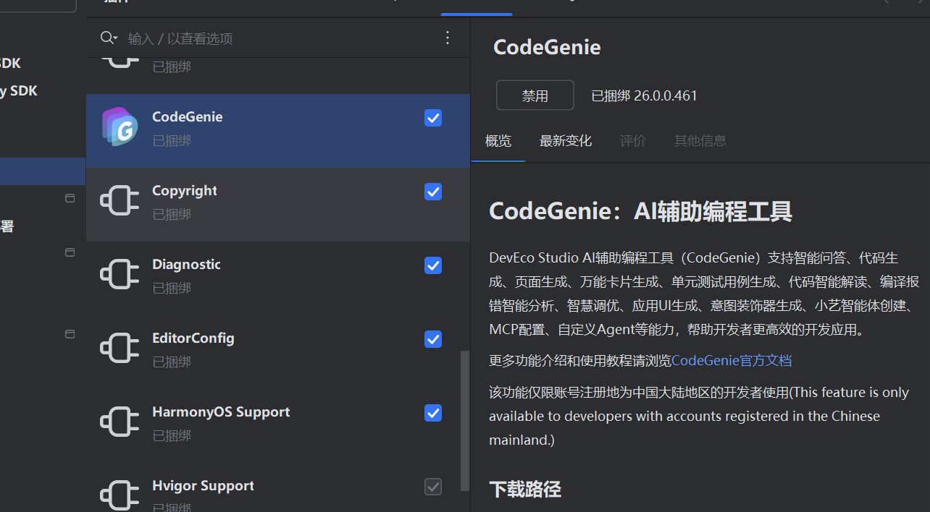Viewport: 930px width, 512px height.
Task: Uncheck the HarmonyOS Support plugin checkbox
Action: coord(433,413)
